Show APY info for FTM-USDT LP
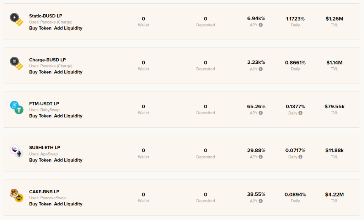Screen dimensions: 364x220 click(x=261, y=113)
